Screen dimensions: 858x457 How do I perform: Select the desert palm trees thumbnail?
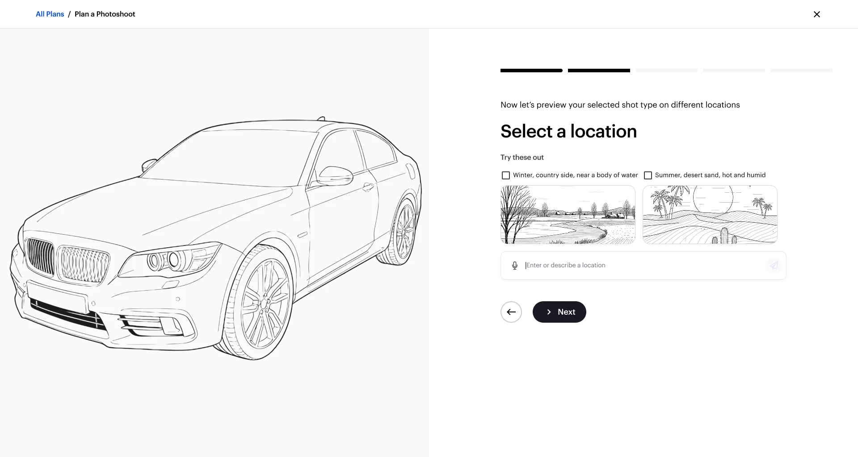click(710, 215)
